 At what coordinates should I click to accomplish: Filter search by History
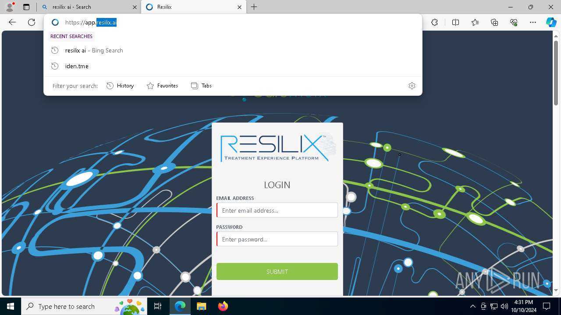[120, 86]
